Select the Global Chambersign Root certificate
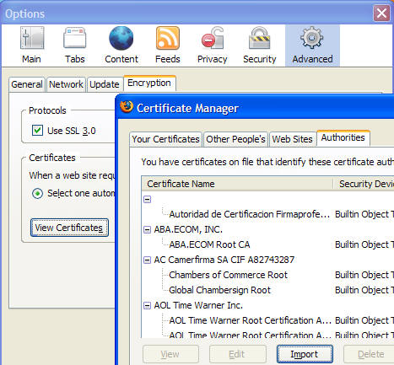394x365 pixels. [x=219, y=290]
